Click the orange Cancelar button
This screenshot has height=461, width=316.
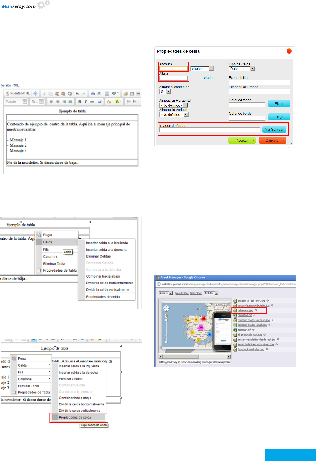[272, 140]
